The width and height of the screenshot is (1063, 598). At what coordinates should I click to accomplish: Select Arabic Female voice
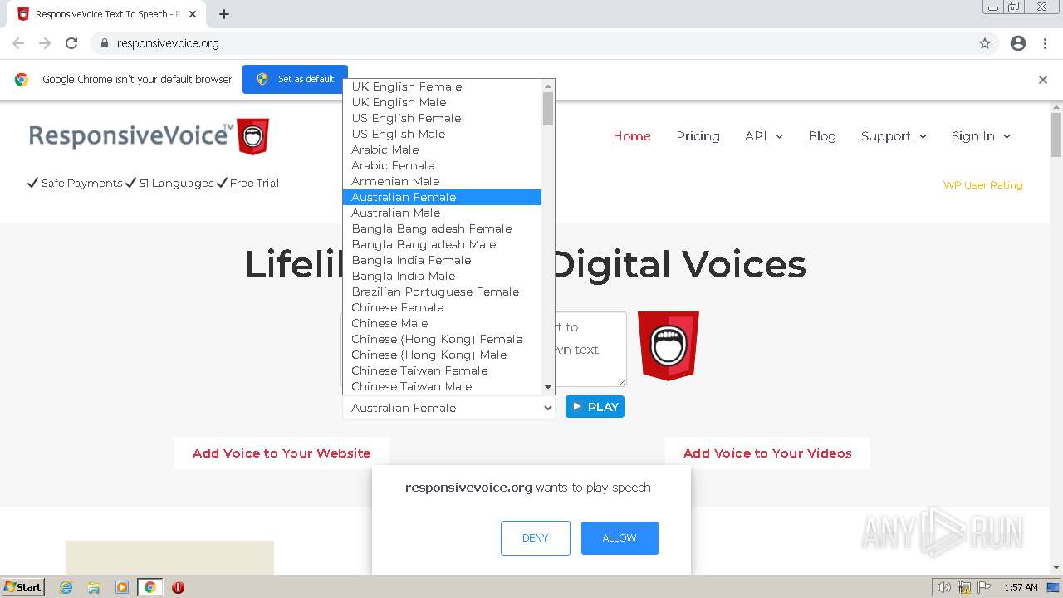coord(442,165)
